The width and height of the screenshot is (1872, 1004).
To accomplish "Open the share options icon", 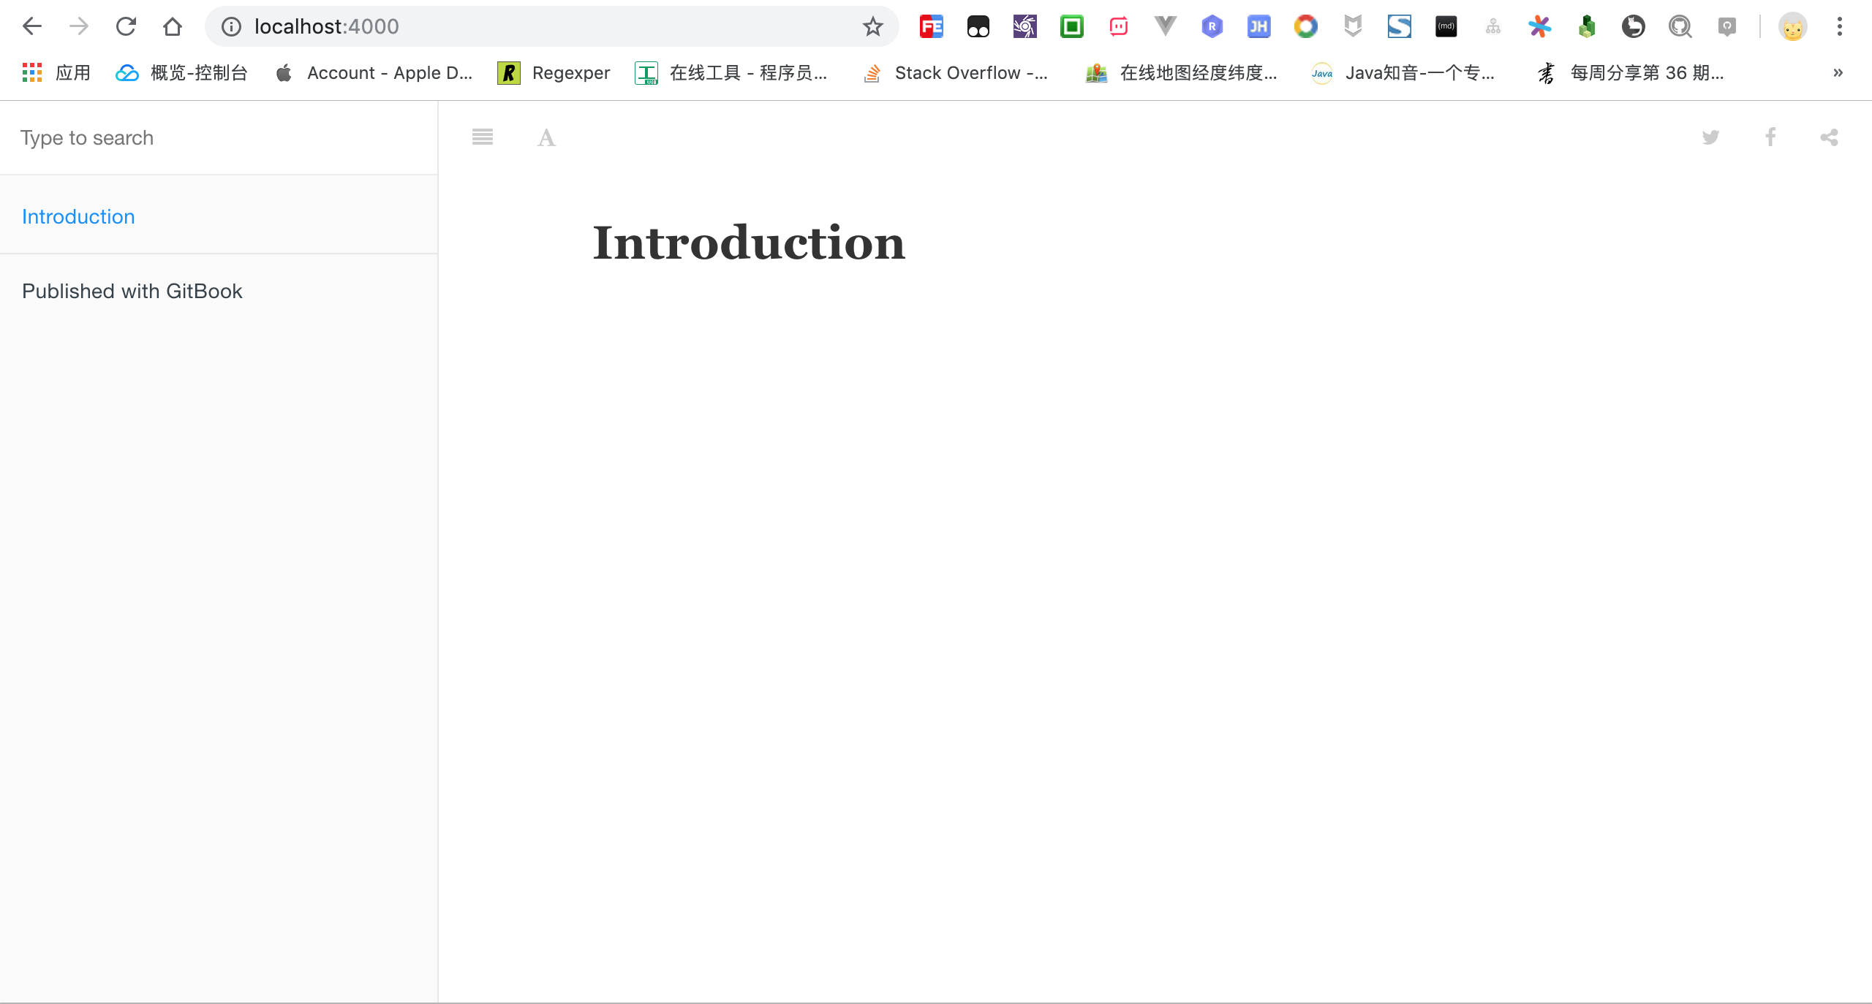I will [x=1829, y=137].
